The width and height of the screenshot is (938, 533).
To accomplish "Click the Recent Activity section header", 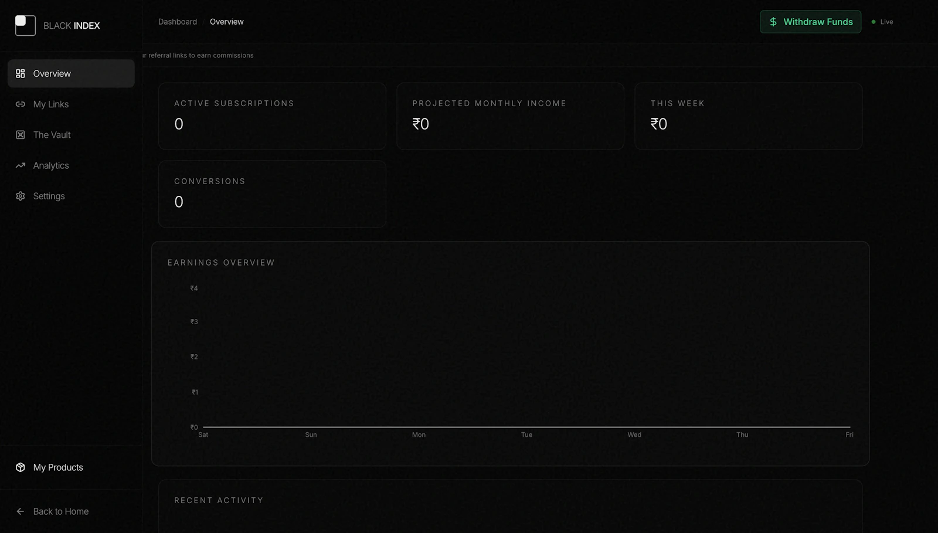I will [x=219, y=500].
